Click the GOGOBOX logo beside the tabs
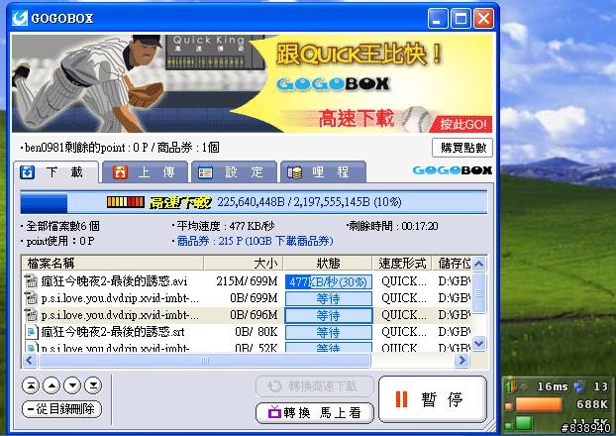Screen dimensions: 616x436 click(453, 170)
